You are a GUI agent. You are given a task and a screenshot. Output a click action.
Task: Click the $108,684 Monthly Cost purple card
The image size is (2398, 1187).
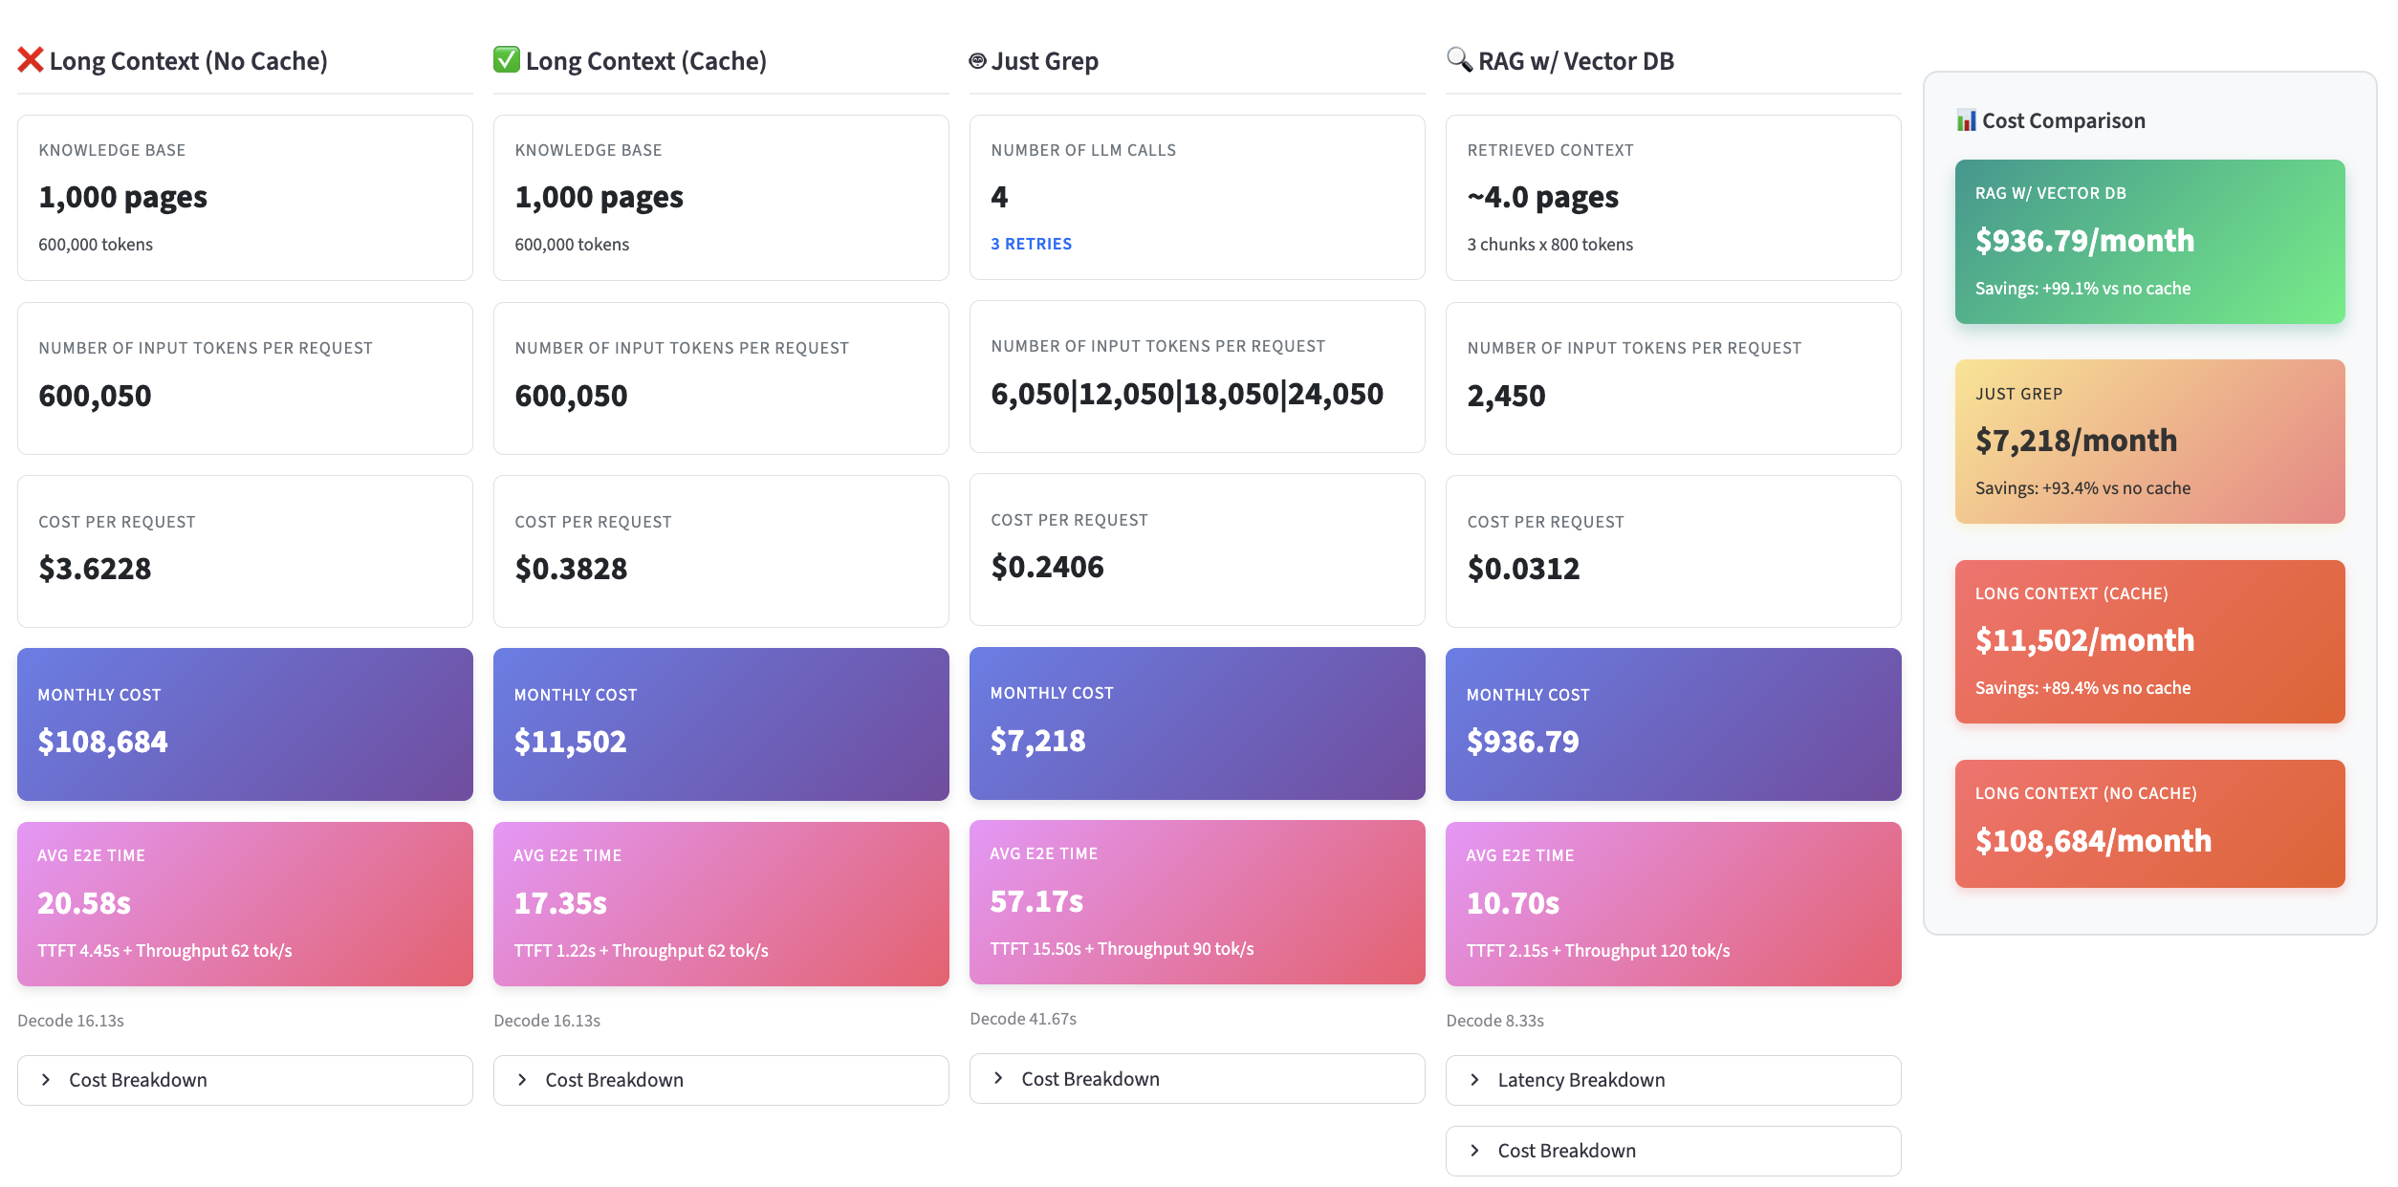click(245, 723)
